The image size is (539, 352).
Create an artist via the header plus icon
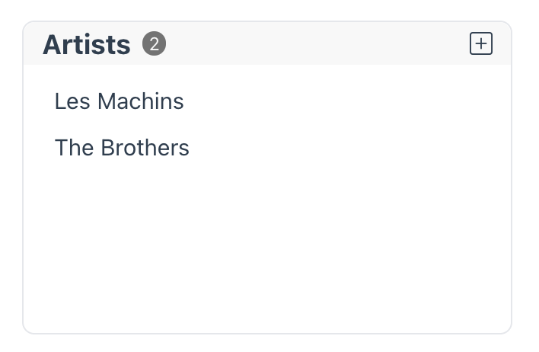[481, 43]
